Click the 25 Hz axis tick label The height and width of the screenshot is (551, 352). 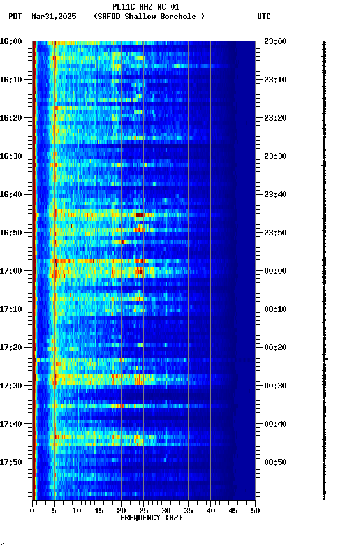[x=143, y=511]
